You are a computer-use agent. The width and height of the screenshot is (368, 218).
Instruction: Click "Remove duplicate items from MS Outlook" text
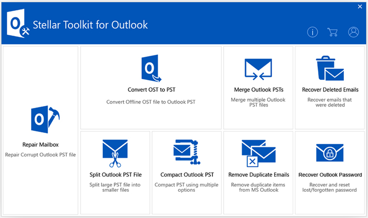click(258, 187)
